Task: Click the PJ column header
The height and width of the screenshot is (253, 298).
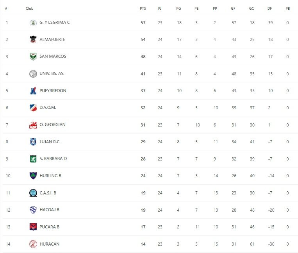Action: tap(160, 8)
